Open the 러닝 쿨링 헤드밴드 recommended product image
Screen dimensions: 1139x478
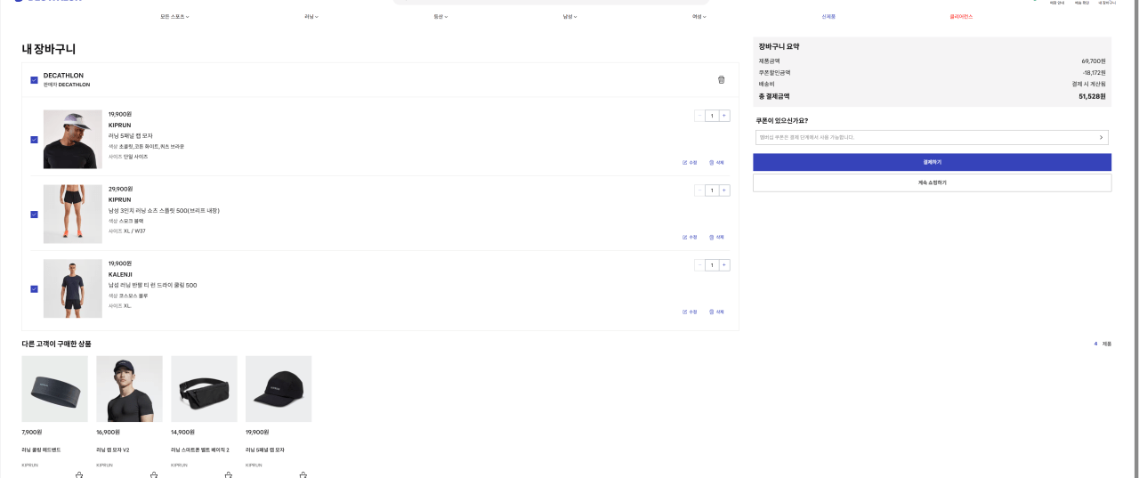(x=54, y=389)
